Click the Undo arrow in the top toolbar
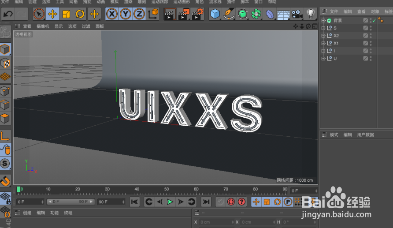 pyautogui.click(x=8, y=14)
